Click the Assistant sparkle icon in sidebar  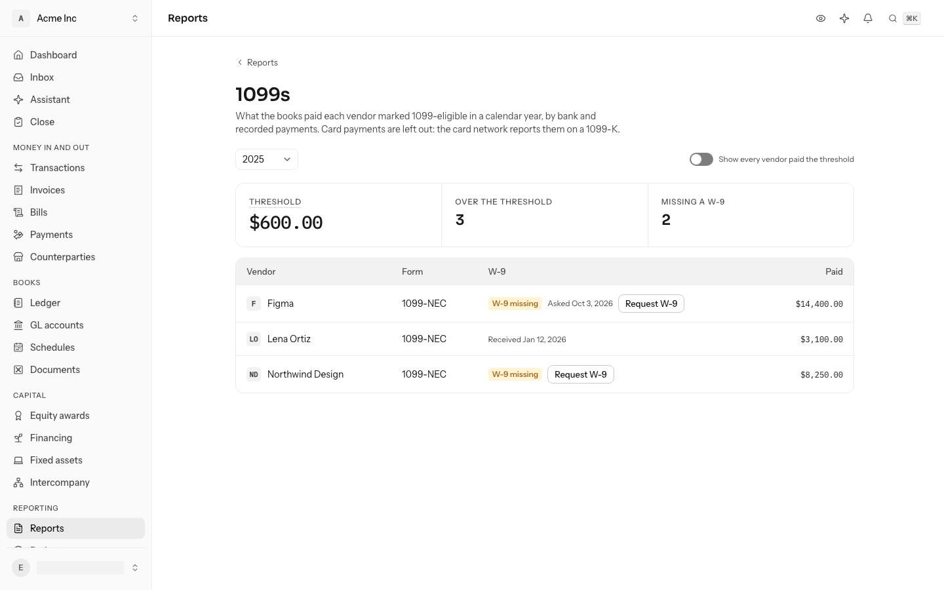point(18,100)
